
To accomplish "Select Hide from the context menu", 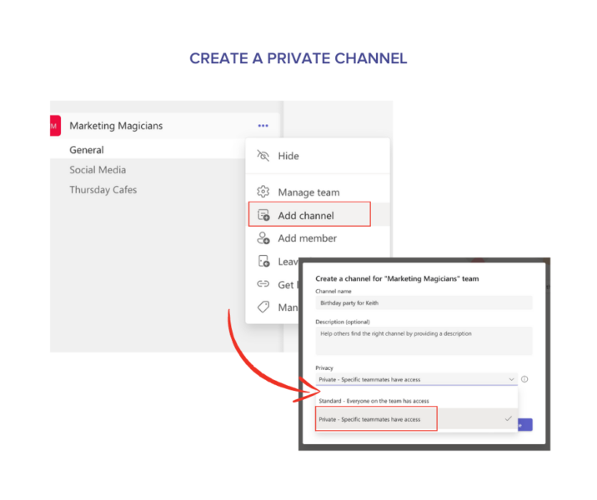I will tap(288, 156).
